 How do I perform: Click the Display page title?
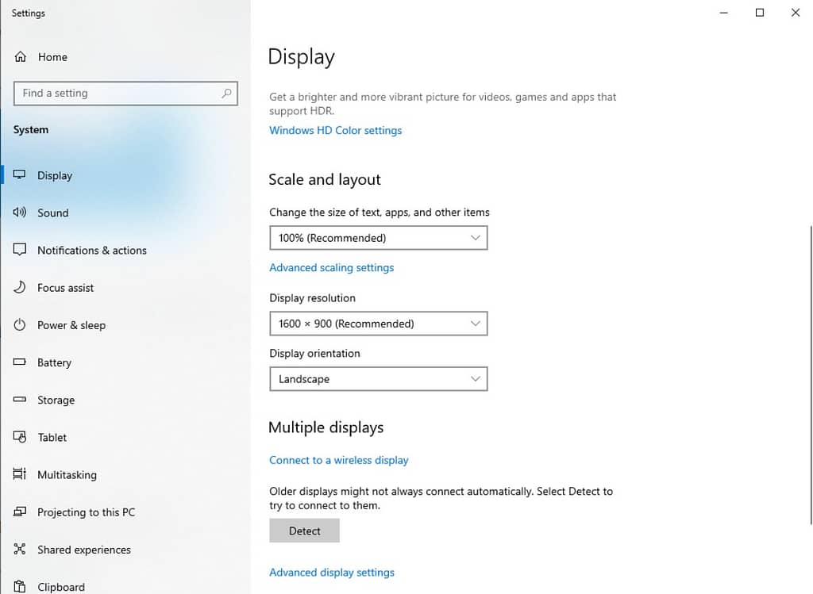pyautogui.click(x=302, y=57)
